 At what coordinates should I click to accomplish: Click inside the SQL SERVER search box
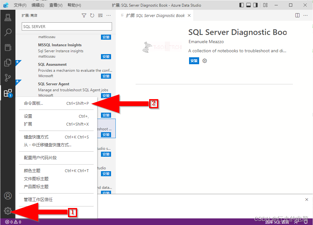[x=66, y=26]
